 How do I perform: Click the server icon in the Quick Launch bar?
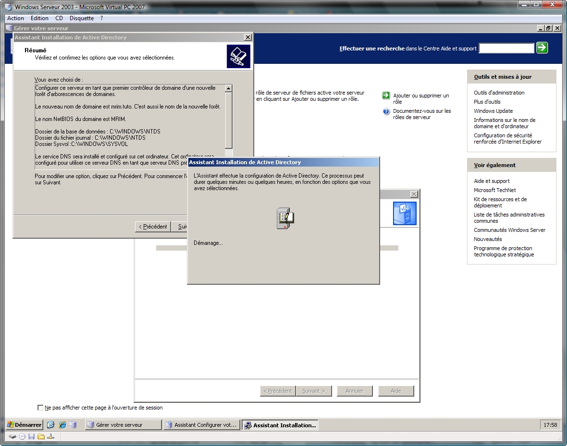coord(73,425)
